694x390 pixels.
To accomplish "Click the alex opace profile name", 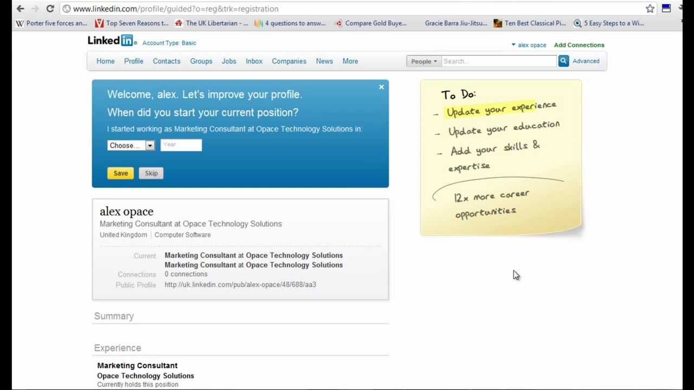I will click(126, 211).
